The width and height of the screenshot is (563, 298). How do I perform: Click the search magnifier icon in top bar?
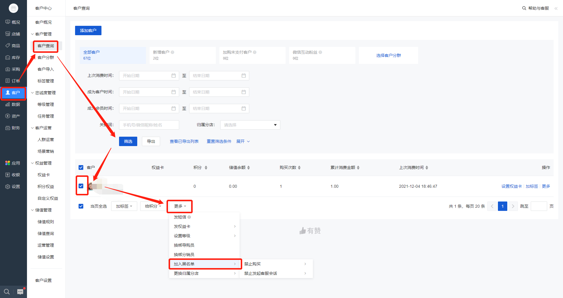point(524,8)
